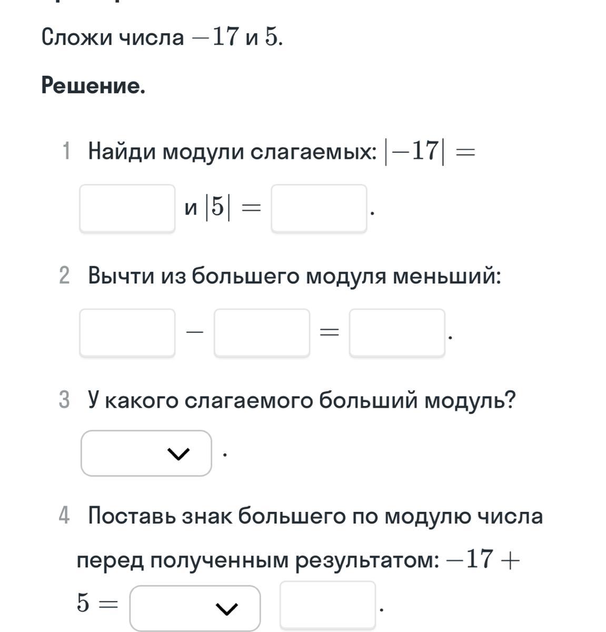Screen dimensions: 606x632
Task: Click the answer box for |−17|
Action: [x=127, y=208]
